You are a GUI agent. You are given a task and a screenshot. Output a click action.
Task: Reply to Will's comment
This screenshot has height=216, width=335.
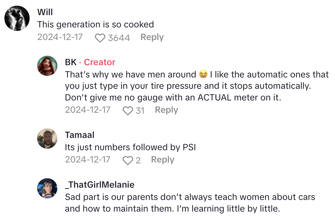[152, 37]
